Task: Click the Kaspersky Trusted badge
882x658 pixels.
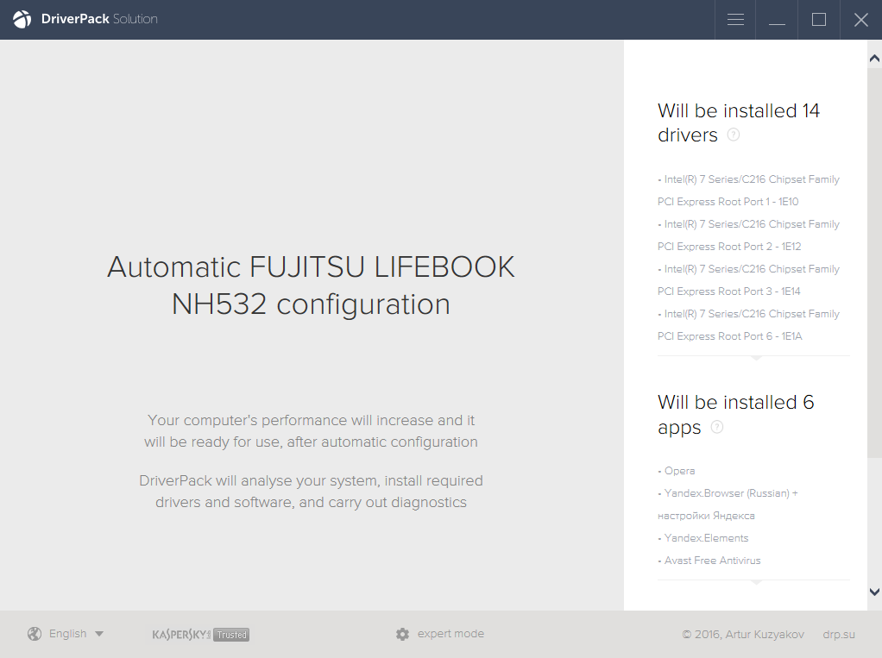Action: (201, 635)
